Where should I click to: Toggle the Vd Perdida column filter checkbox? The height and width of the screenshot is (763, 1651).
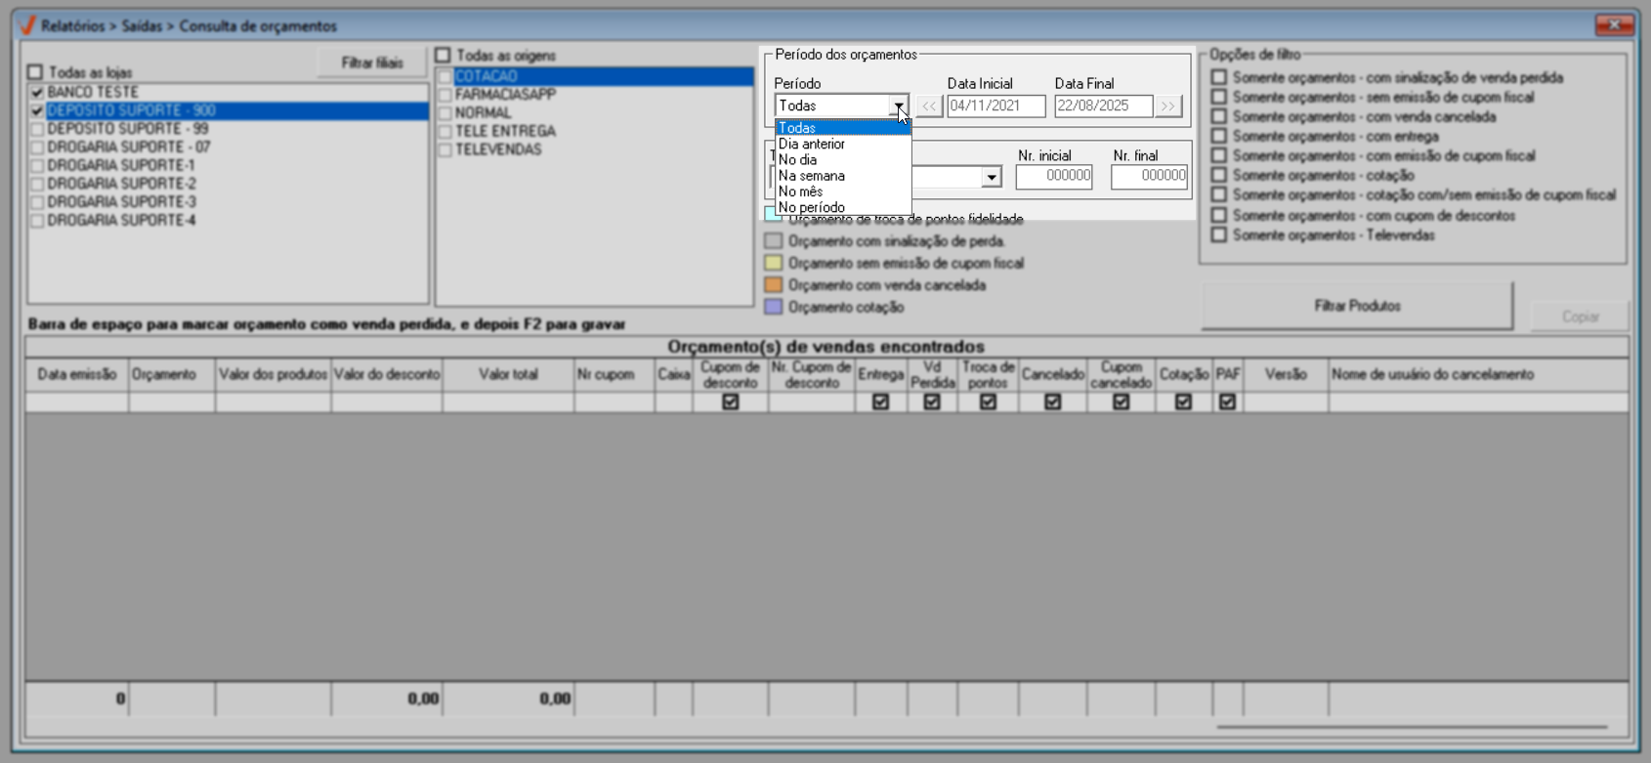(932, 402)
